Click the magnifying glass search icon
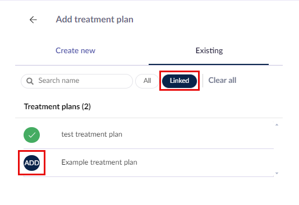Viewport: 299px width, 205px height. pyautogui.click(x=30, y=81)
